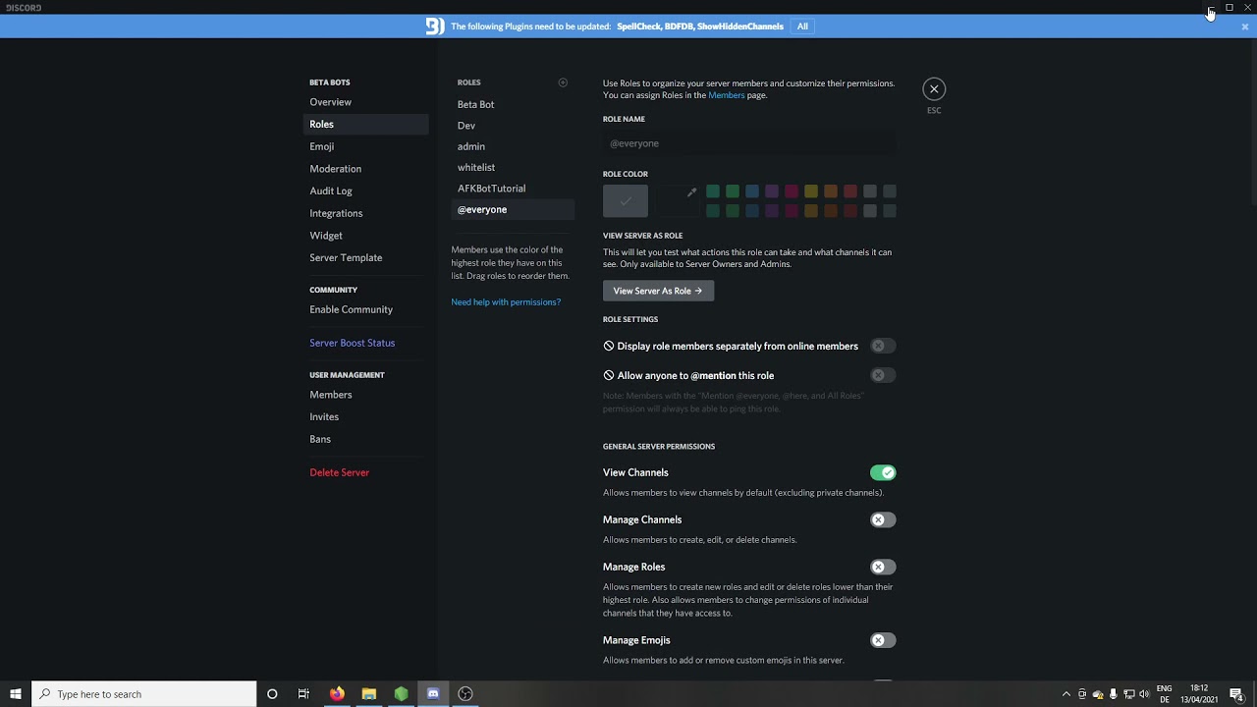Open the OBS Studio taskbar icon
Viewport: 1257px width, 707px height.
[x=465, y=694]
